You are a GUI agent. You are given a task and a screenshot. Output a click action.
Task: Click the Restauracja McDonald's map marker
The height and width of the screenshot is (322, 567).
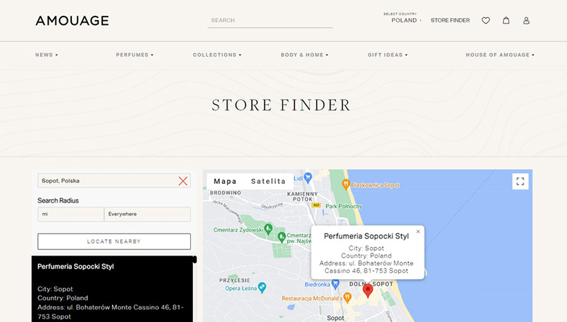click(346, 299)
